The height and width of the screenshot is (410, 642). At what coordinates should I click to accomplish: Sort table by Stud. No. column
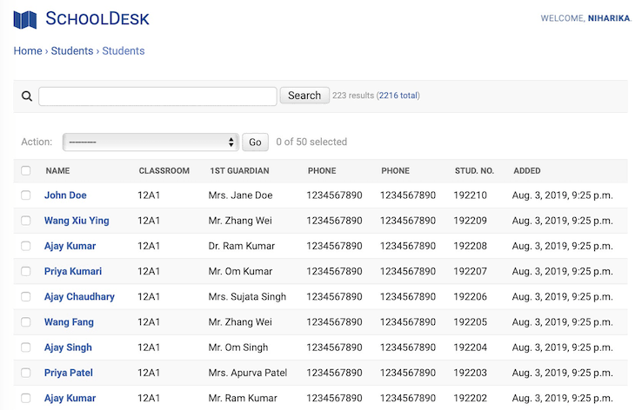click(x=474, y=171)
